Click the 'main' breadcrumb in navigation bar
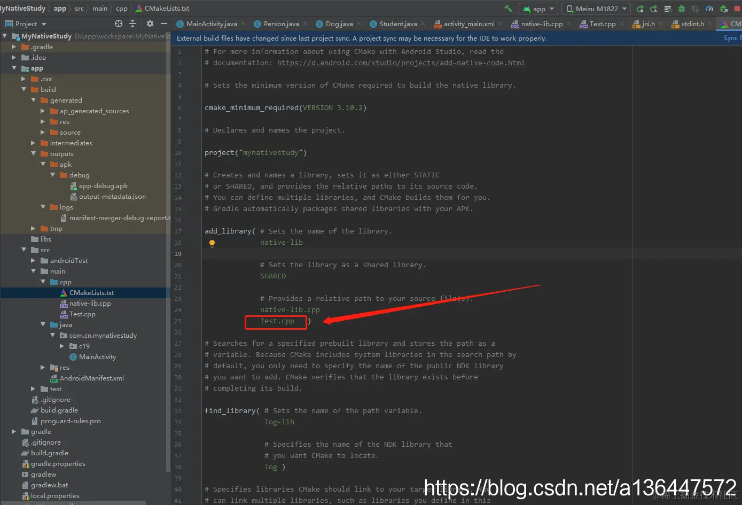This screenshot has width=742, height=505. click(x=99, y=8)
